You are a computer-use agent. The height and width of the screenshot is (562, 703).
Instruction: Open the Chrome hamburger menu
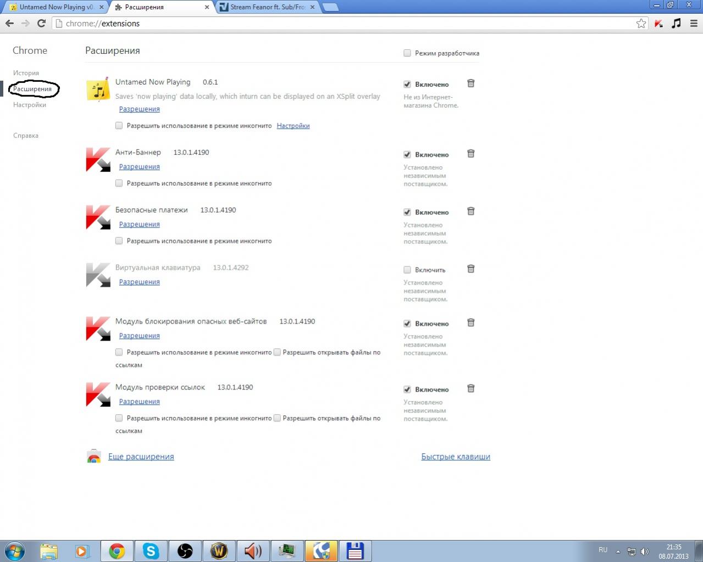(x=693, y=24)
